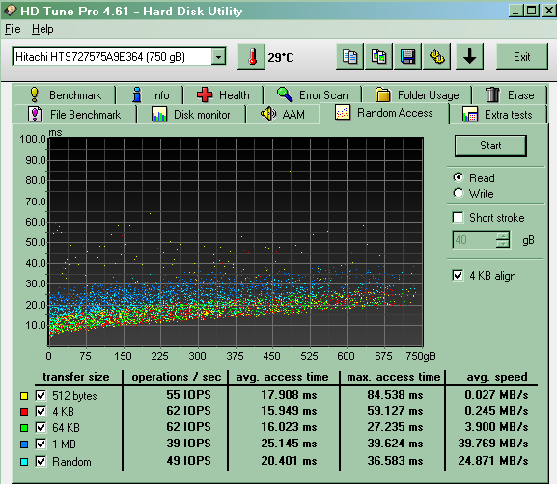Click the Exit button
The height and width of the screenshot is (484, 557).
[x=522, y=57]
